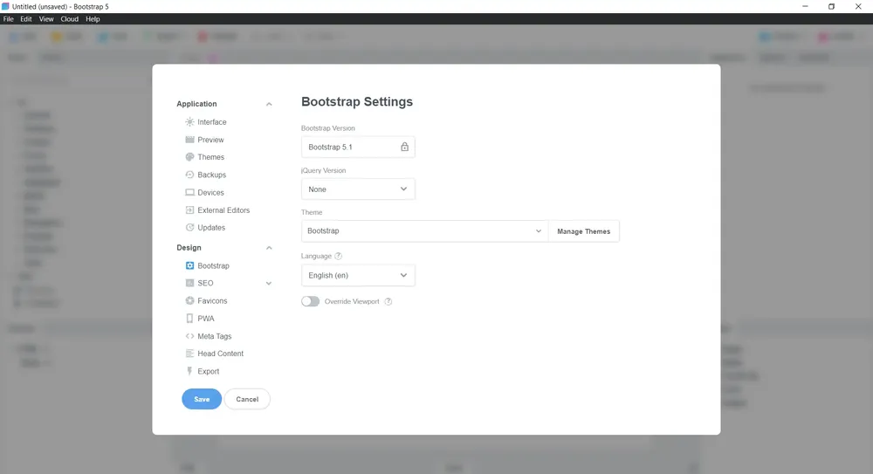Select the Updates refresh icon
Image resolution: width=873 pixels, height=474 pixels.
tap(189, 228)
